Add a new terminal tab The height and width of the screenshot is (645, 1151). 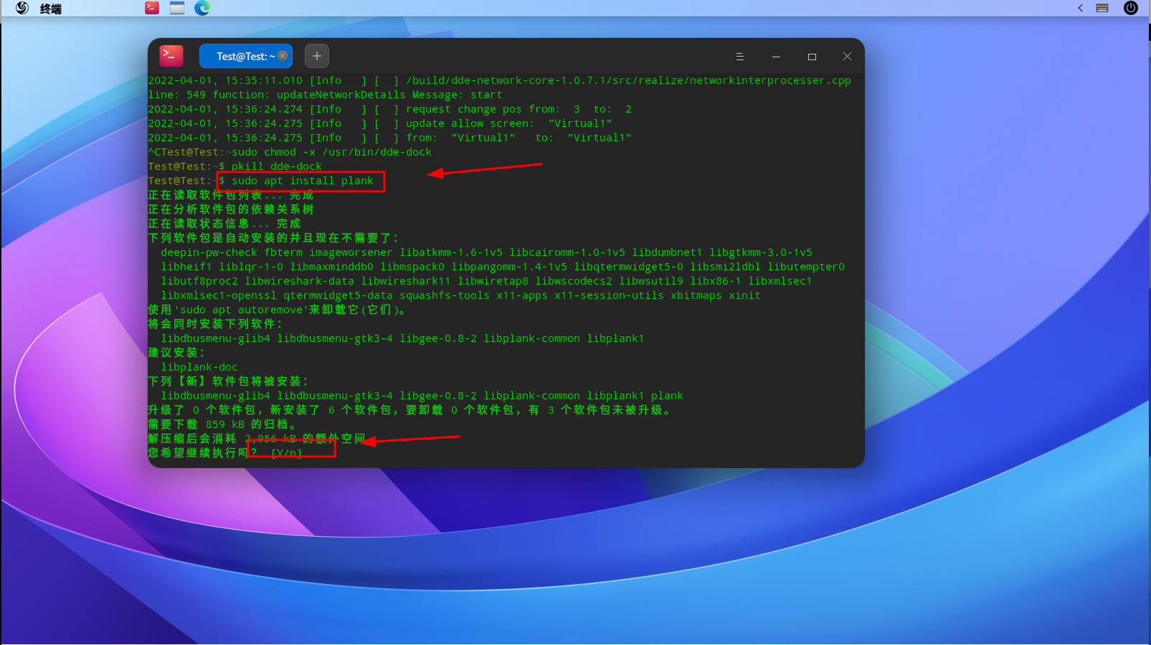click(x=317, y=56)
